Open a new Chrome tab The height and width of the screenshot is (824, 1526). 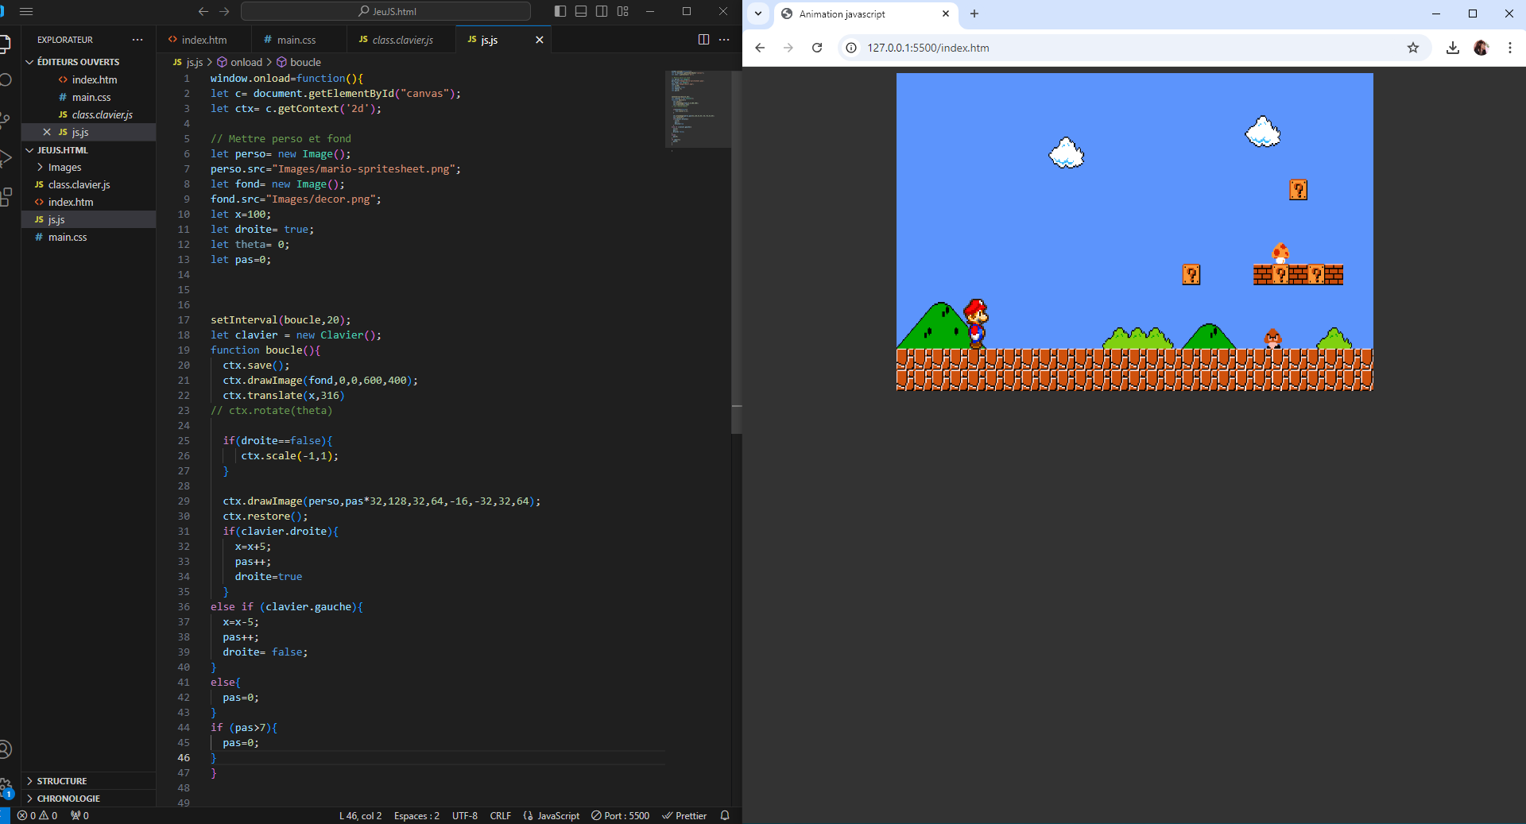tap(974, 14)
